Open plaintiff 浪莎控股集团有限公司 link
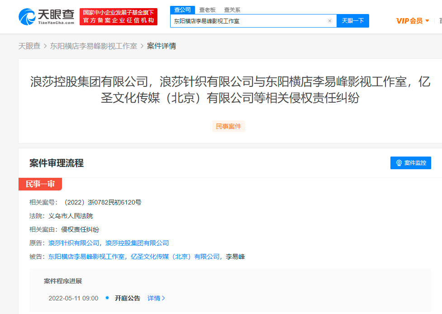Image resolution: width=442 pixels, height=314 pixels. (x=137, y=243)
